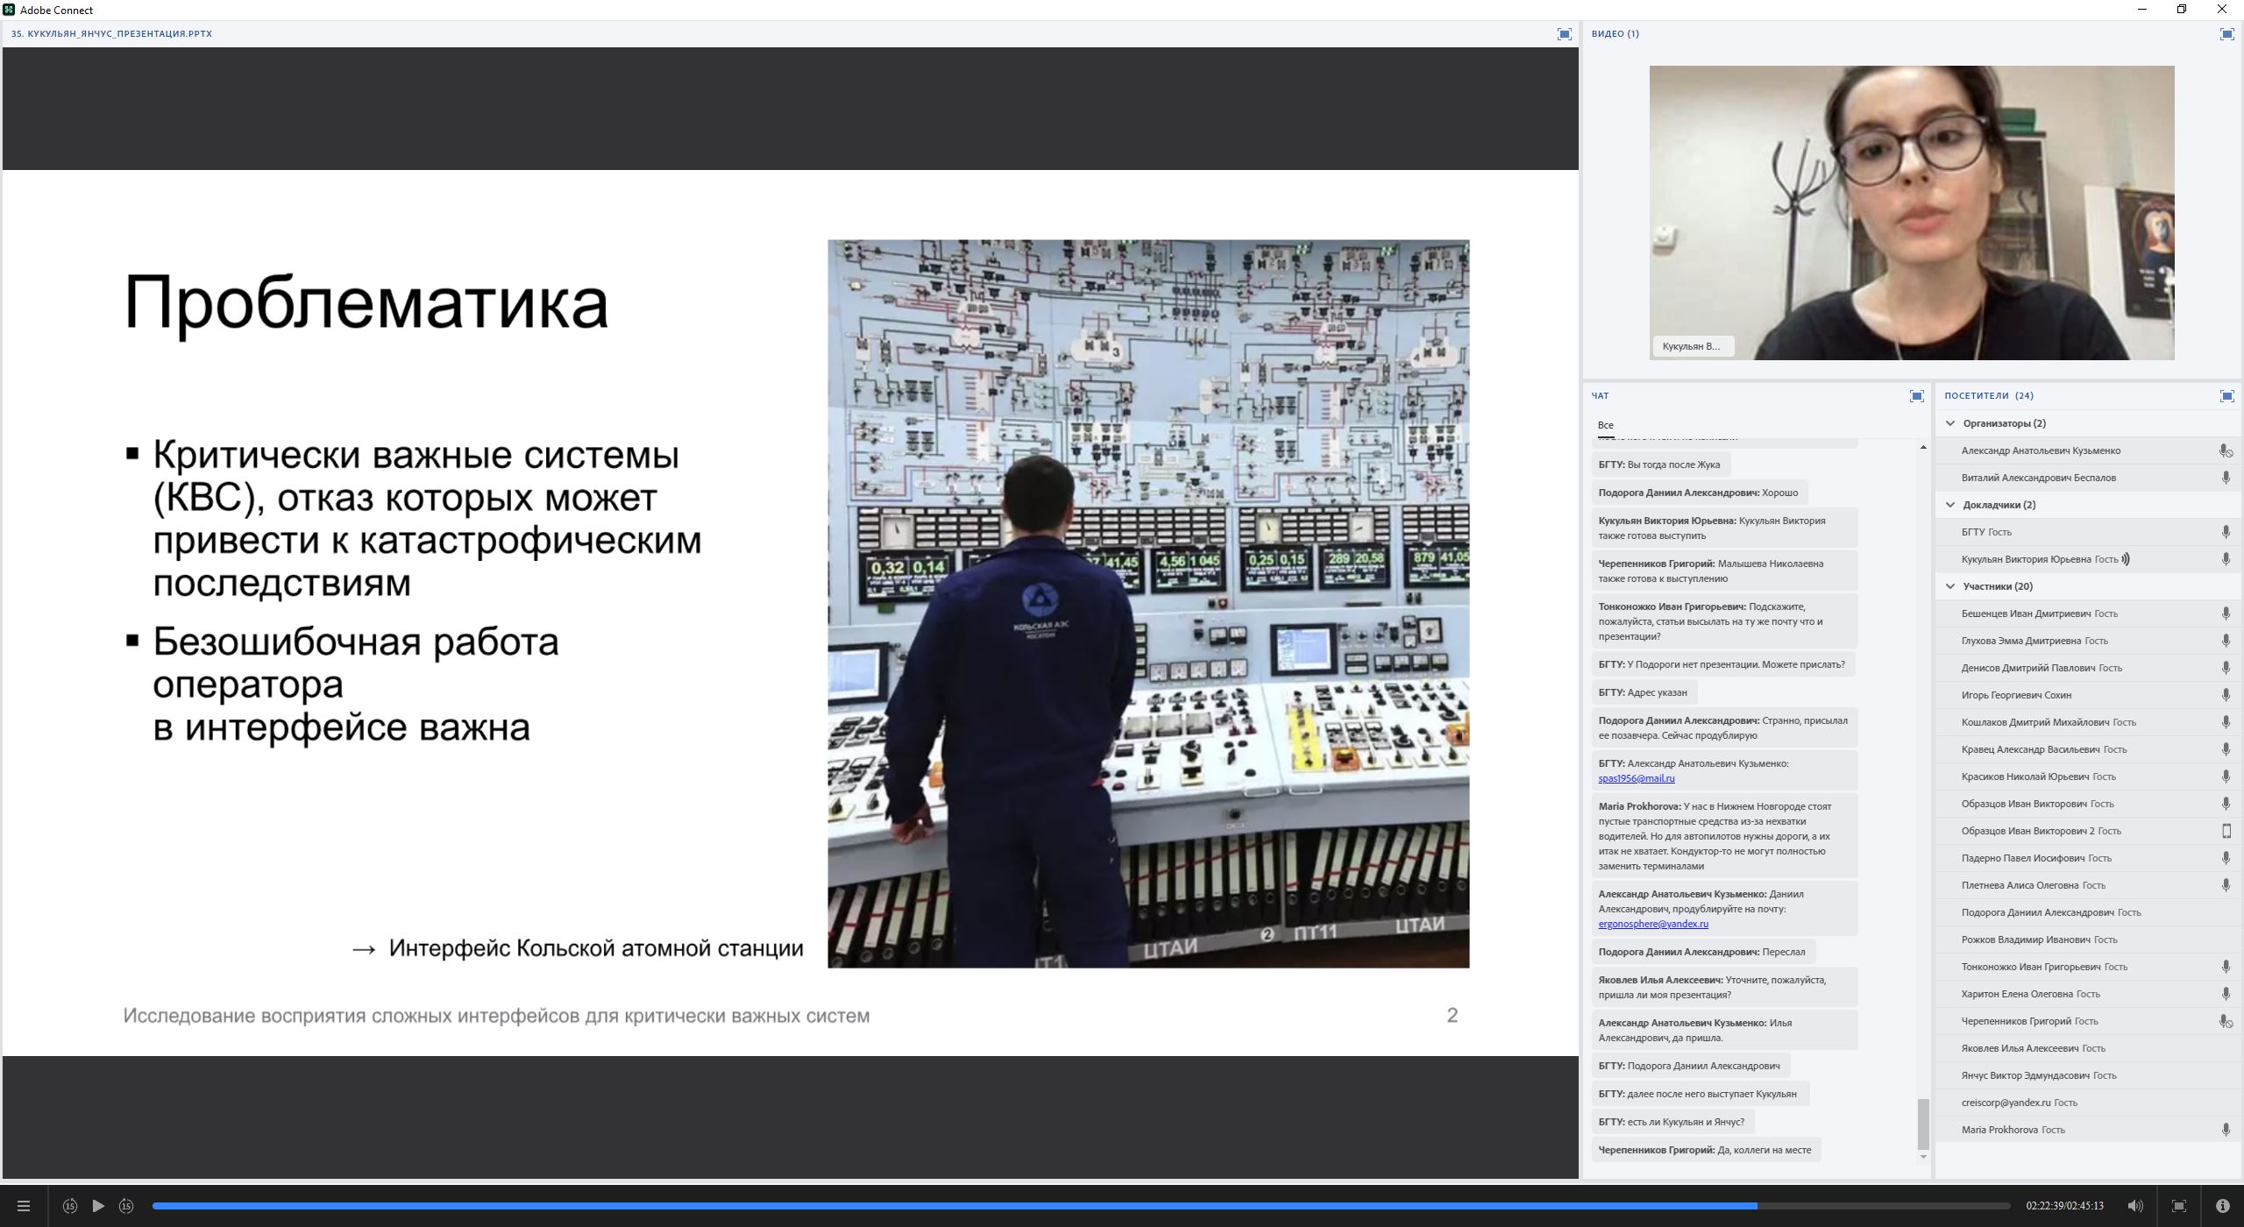Maximize the Чат pod
This screenshot has height=1227, width=2244.
(x=1916, y=396)
